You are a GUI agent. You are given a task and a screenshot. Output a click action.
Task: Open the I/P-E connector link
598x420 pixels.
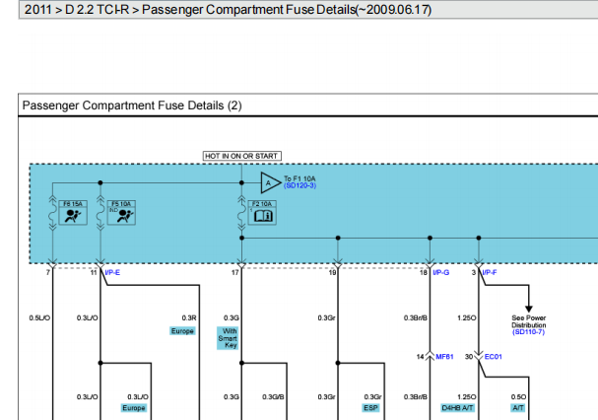coord(112,273)
